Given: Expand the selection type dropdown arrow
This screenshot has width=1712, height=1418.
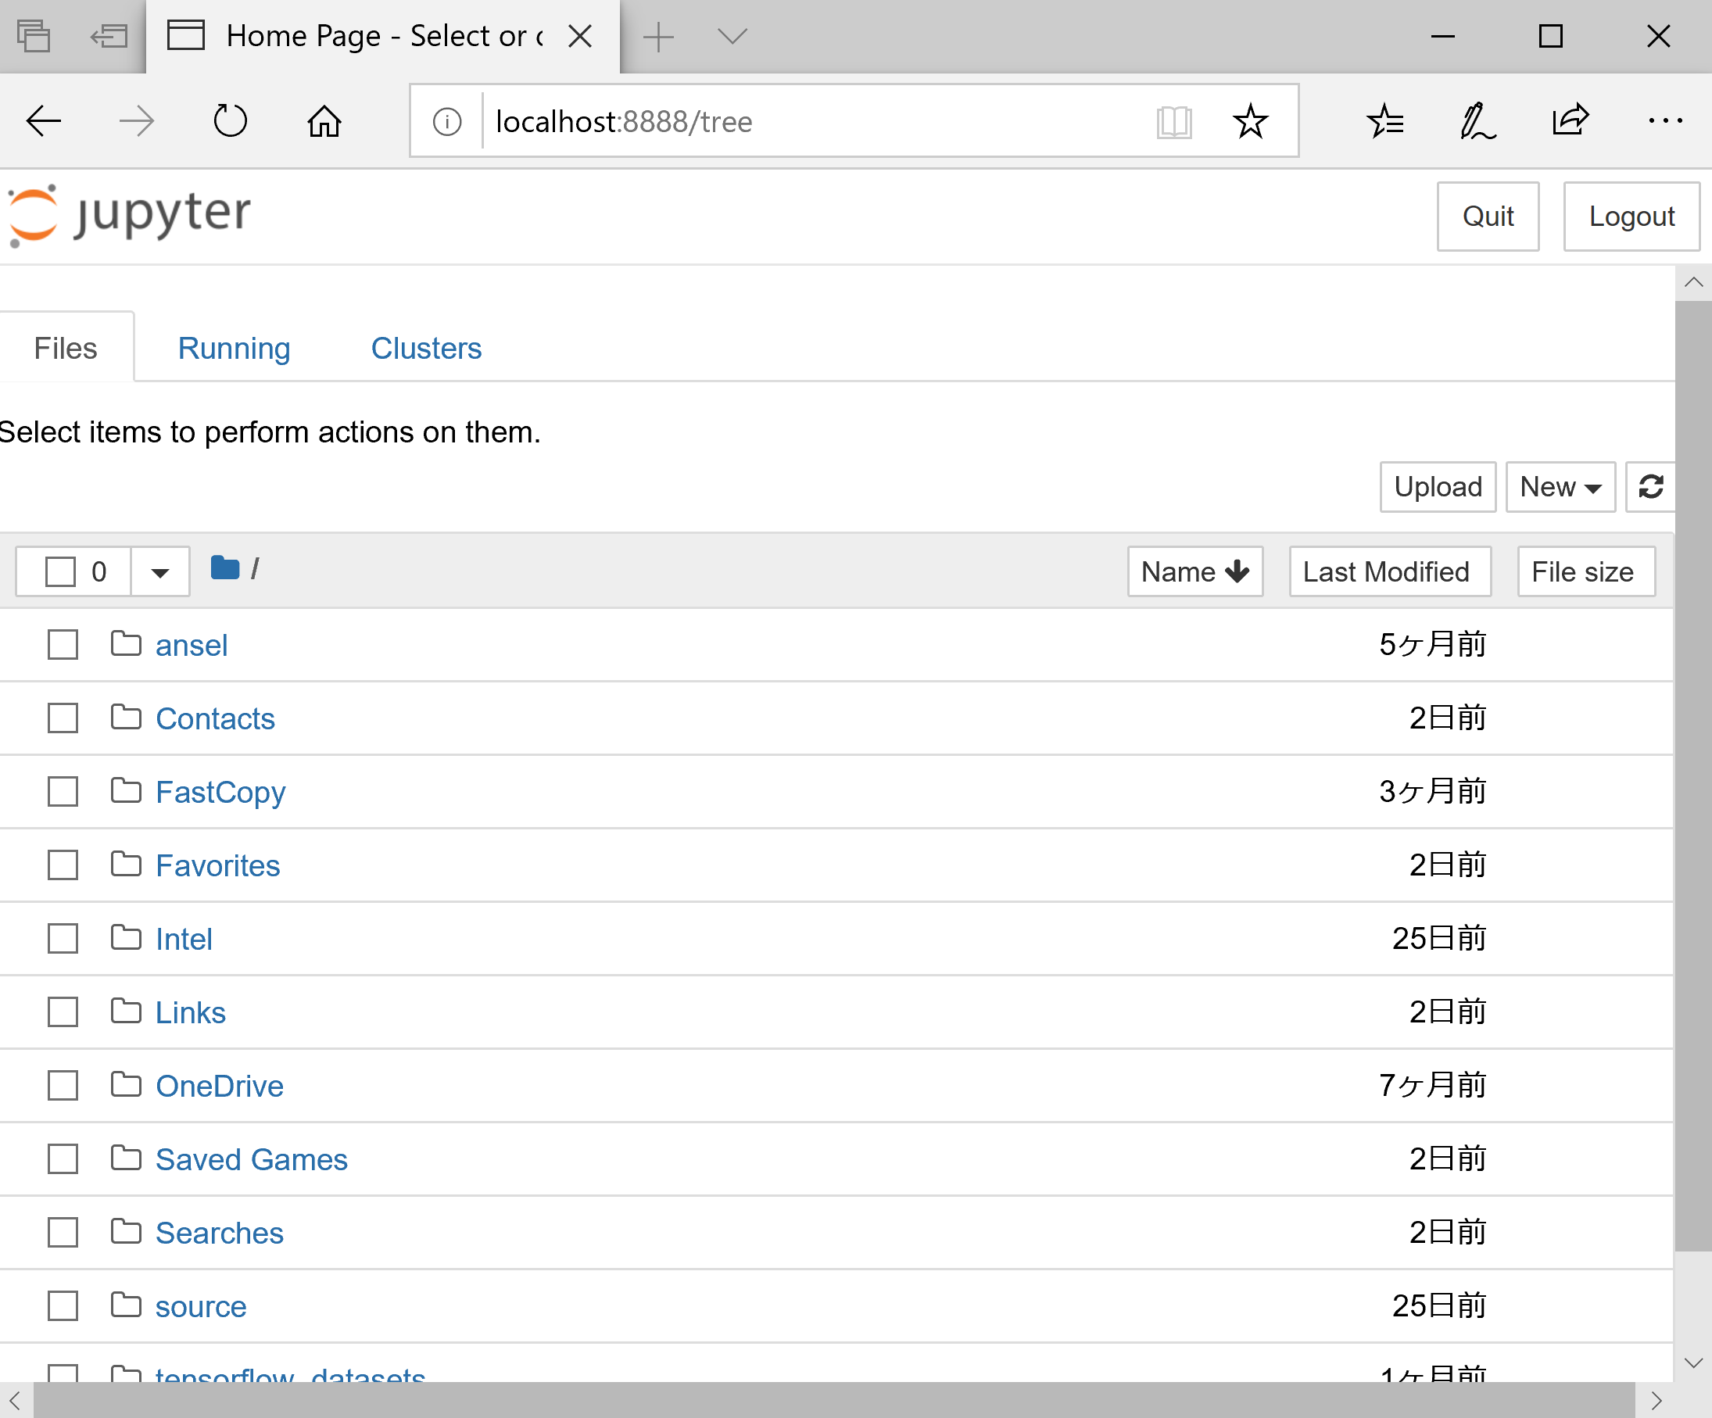Looking at the screenshot, I should tap(159, 571).
